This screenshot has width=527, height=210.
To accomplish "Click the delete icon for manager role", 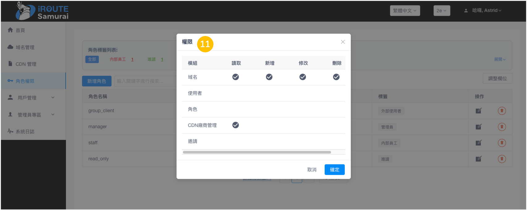I will click(x=502, y=127).
